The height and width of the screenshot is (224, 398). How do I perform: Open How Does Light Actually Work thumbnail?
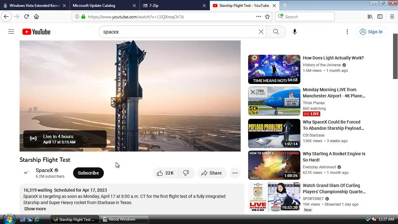click(274, 69)
